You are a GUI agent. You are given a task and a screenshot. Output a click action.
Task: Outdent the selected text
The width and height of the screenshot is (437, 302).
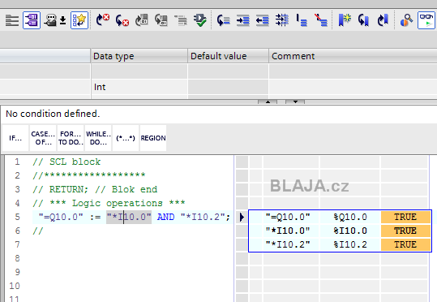point(263,20)
